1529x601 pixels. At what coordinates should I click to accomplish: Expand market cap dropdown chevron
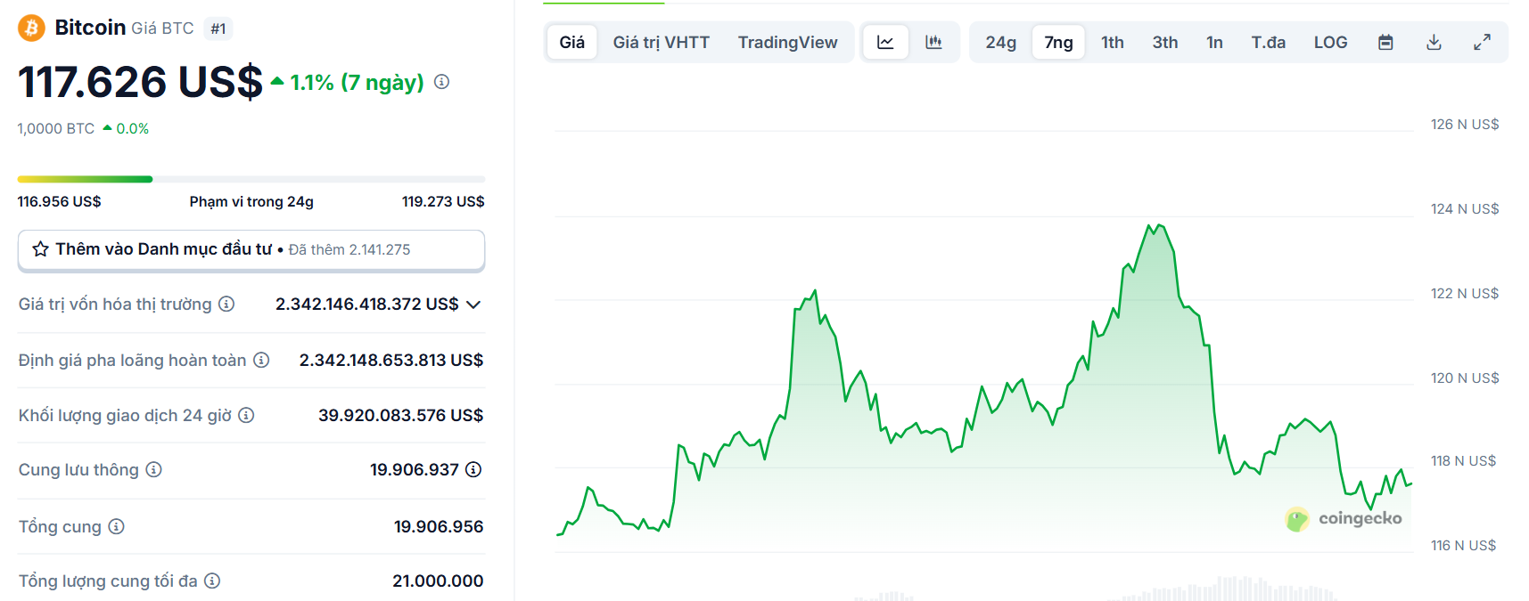(x=473, y=305)
